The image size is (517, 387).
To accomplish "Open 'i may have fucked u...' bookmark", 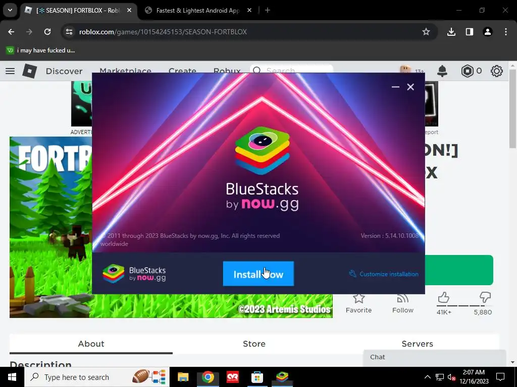I will click(41, 50).
